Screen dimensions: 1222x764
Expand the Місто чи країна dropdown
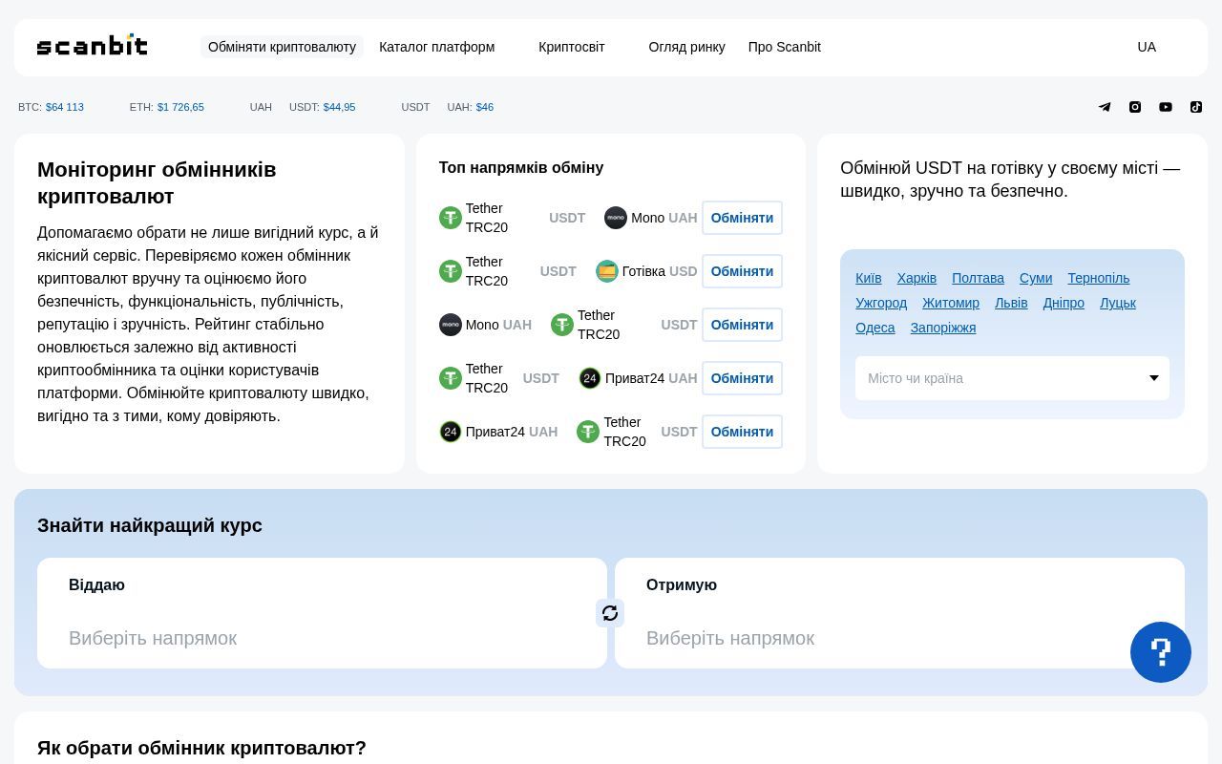click(x=1012, y=378)
